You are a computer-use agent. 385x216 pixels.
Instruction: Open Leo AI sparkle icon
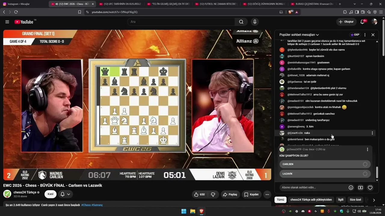tap(369, 12)
